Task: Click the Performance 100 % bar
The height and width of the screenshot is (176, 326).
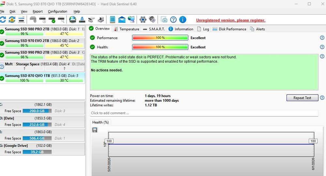Action: point(160,38)
